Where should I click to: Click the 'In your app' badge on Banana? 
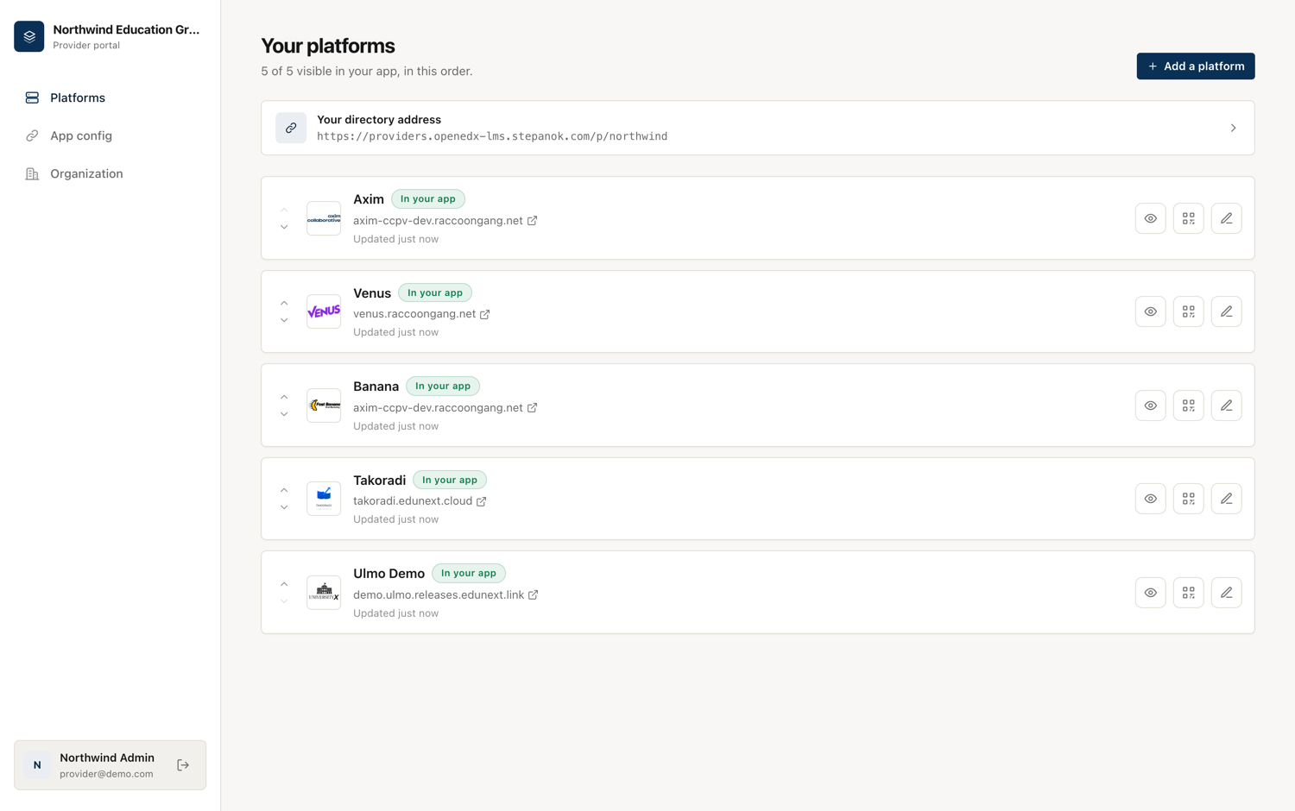443,387
